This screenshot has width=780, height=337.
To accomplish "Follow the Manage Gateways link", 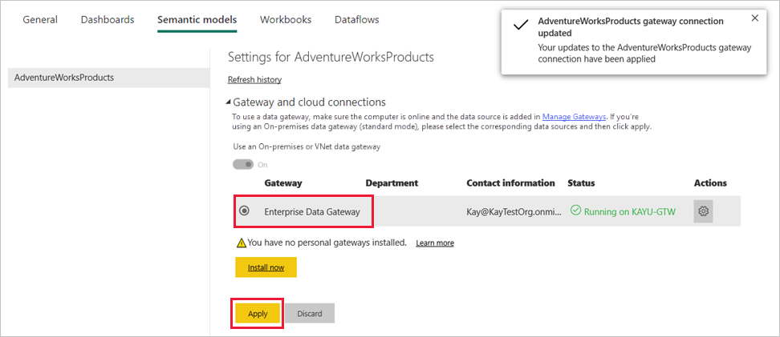I will pos(575,116).
